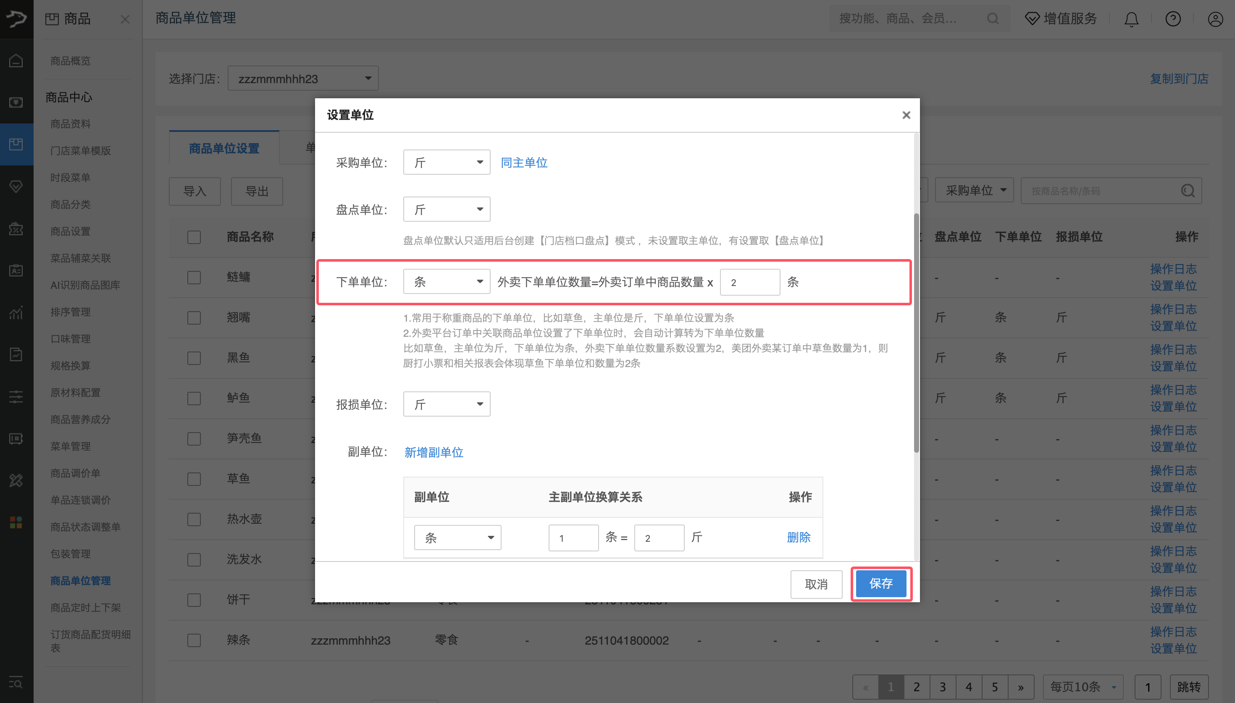Click the home icon in left sidebar
Image resolution: width=1235 pixels, height=703 pixels.
(16, 61)
